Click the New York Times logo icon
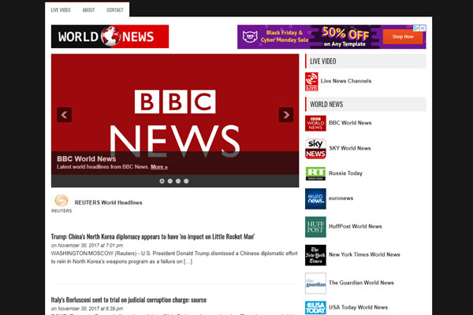 coord(315,255)
